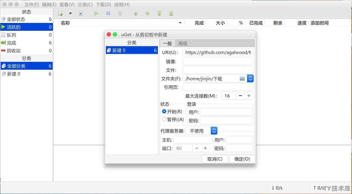Viewport: 352px width, 194px height.
Task: Select 新建 0 in main sidebar
Action: click(27, 74)
